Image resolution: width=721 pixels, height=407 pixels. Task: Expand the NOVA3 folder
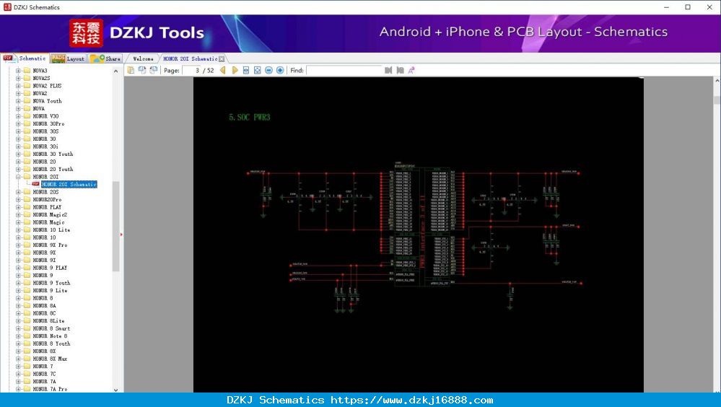(x=18, y=71)
